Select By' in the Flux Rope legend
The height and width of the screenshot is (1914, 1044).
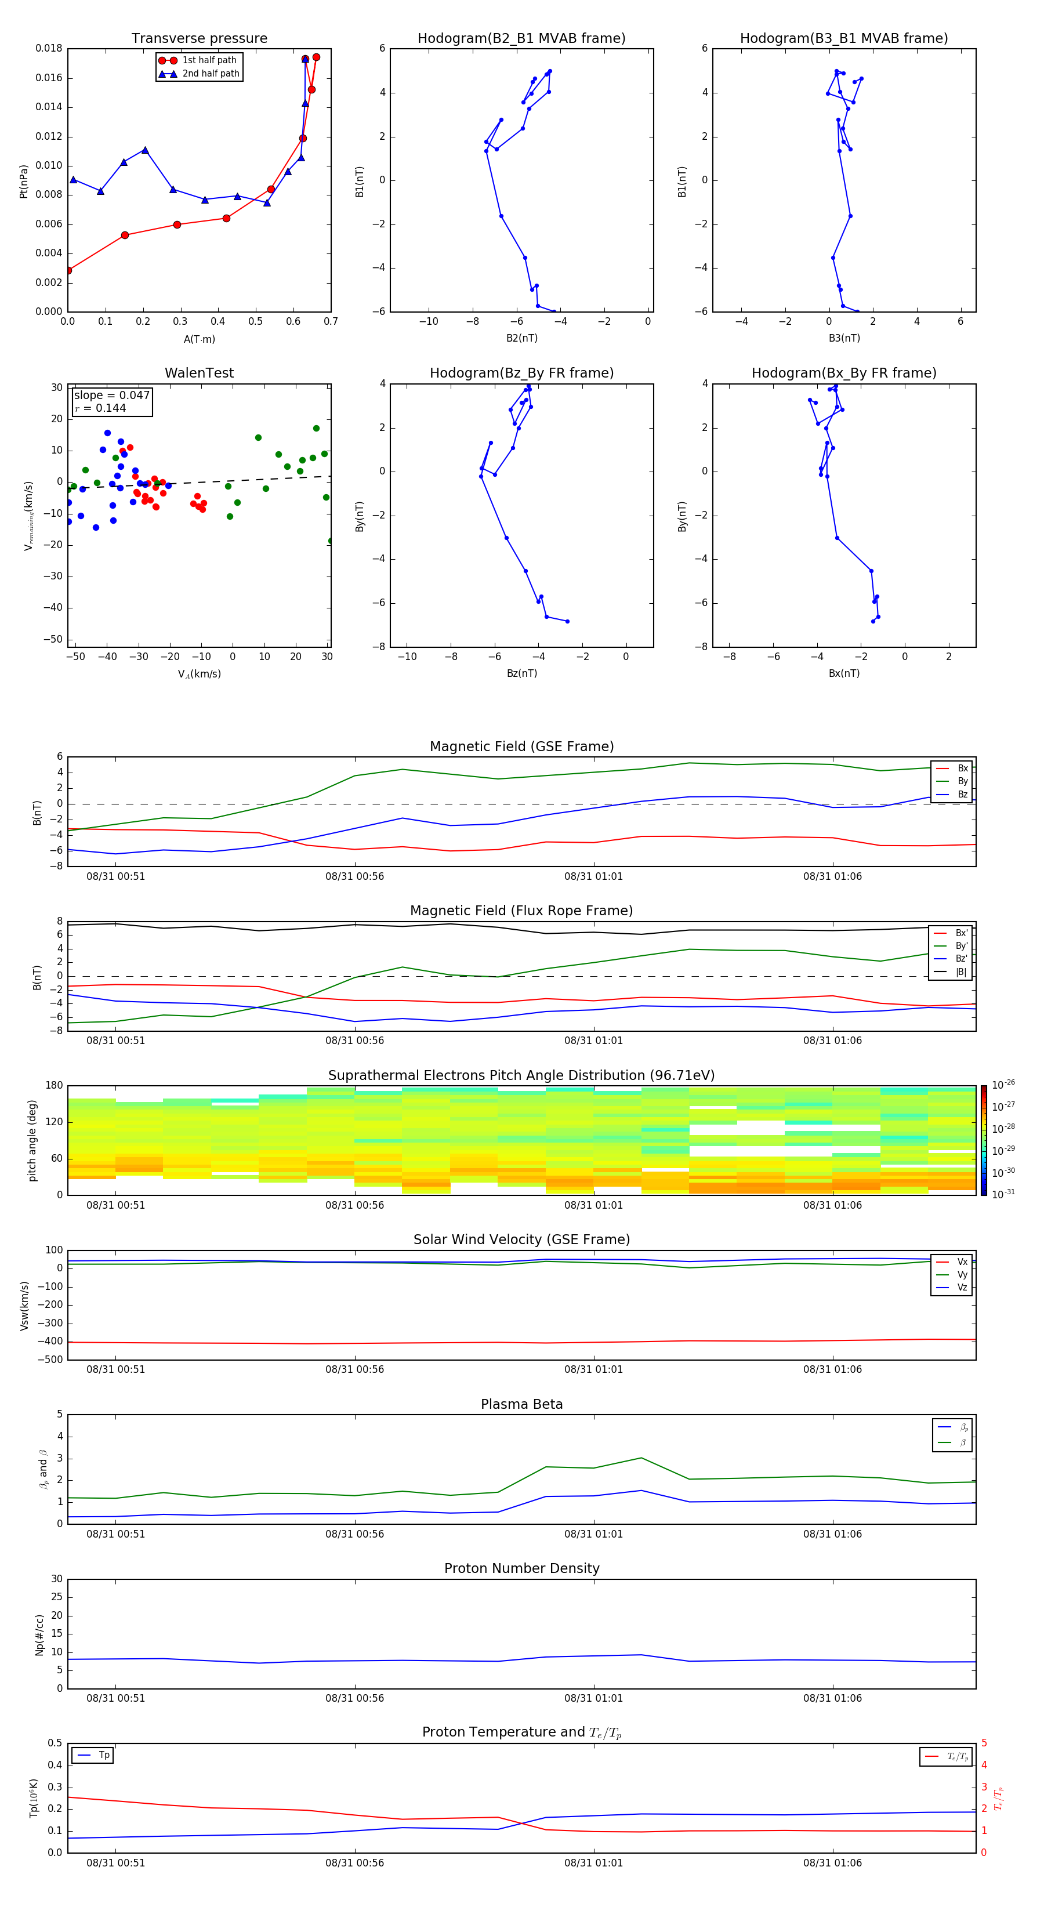tap(951, 946)
